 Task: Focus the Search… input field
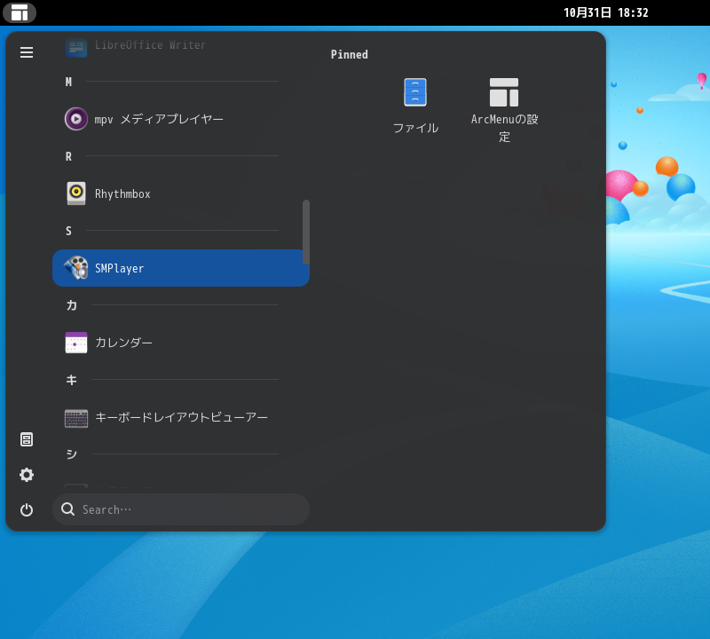coord(191,509)
